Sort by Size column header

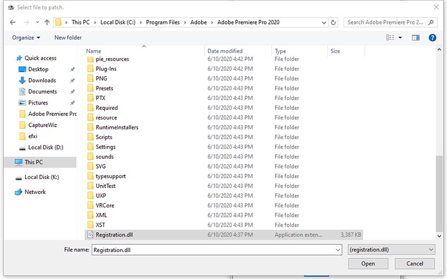coord(335,51)
